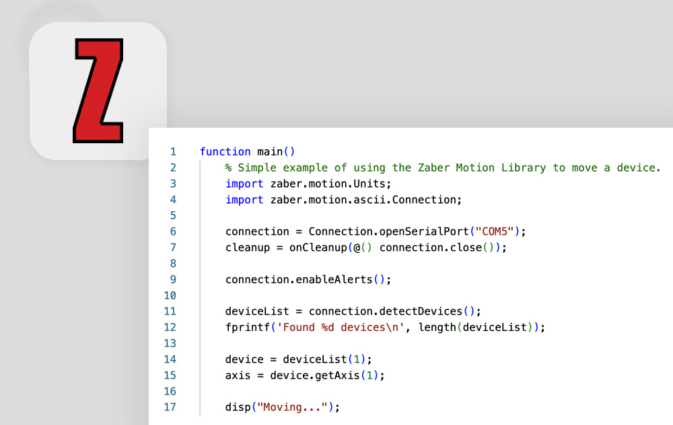The image size is (673, 425).
Task: Select line number 3 in the gutter
Action: 173,184
